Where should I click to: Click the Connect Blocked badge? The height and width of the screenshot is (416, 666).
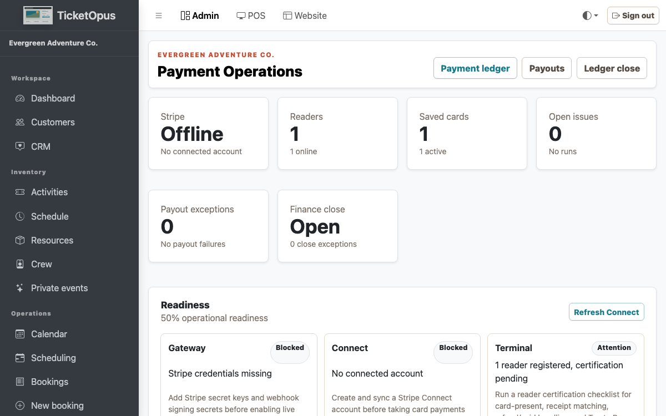(453, 352)
